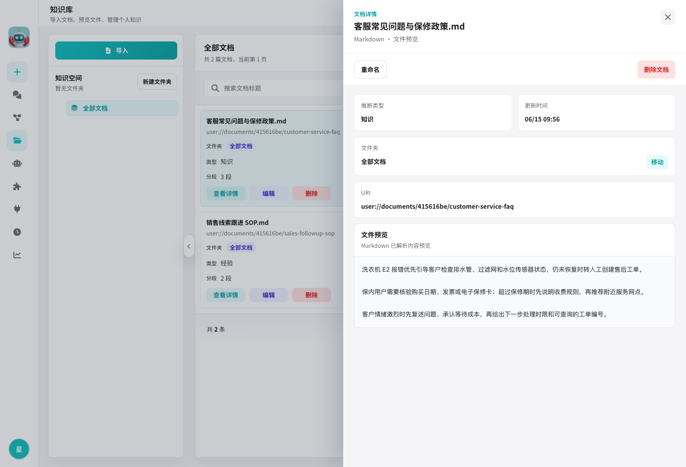Click the 导入 import button
686x467 pixels.
(116, 51)
